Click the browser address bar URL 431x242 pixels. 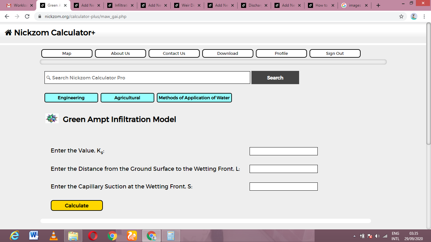point(86,16)
